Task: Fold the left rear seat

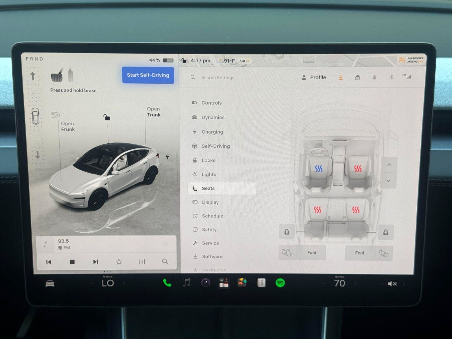Action: (x=302, y=252)
